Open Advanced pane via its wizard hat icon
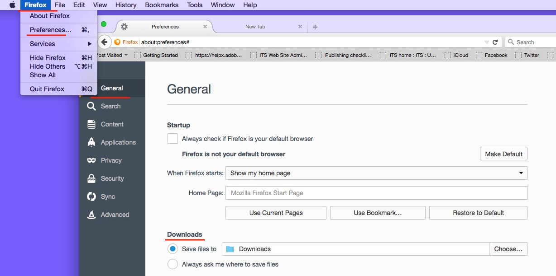The height and width of the screenshot is (276, 556). point(91,215)
